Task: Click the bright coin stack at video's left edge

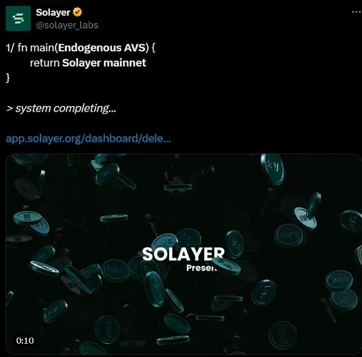Action: click(x=31, y=222)
